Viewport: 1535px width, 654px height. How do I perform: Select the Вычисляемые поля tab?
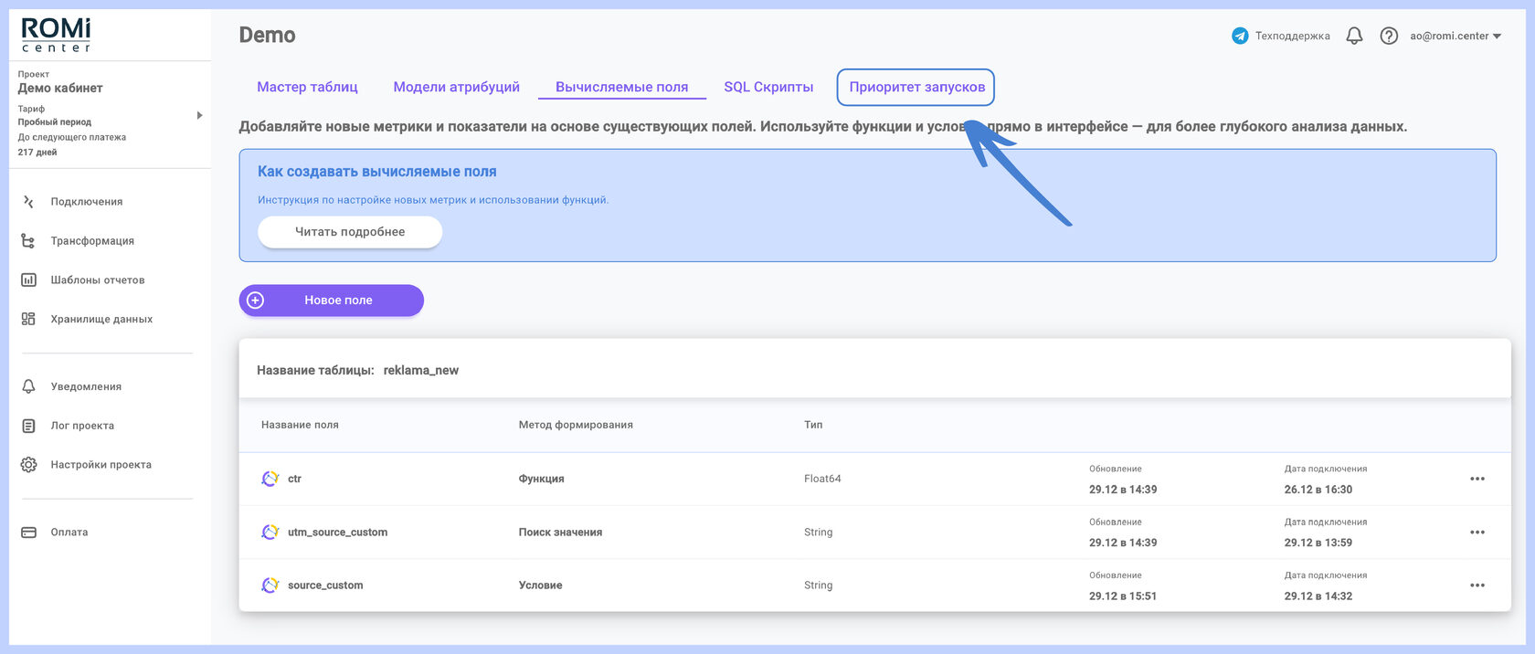coord(622,87)
